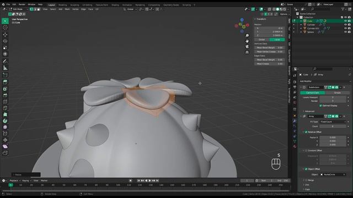The image size is (353, 198).
Task: Toggle Object Offset checkbox
Action: click(x=306, y=169)
